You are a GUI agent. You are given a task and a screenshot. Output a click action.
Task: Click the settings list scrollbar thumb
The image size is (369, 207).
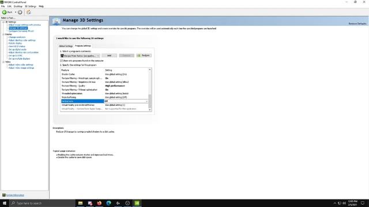(x=150, y=101)
